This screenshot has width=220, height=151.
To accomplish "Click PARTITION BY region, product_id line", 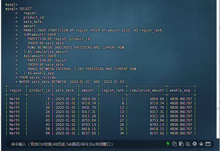I will point(58,39).
